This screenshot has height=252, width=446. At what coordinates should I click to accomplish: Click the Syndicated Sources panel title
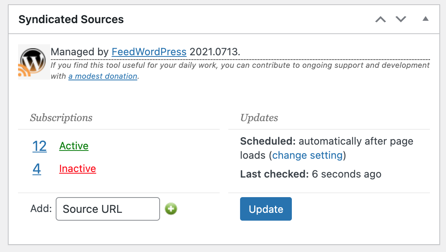pyautogui.click(x=71, y=19)
